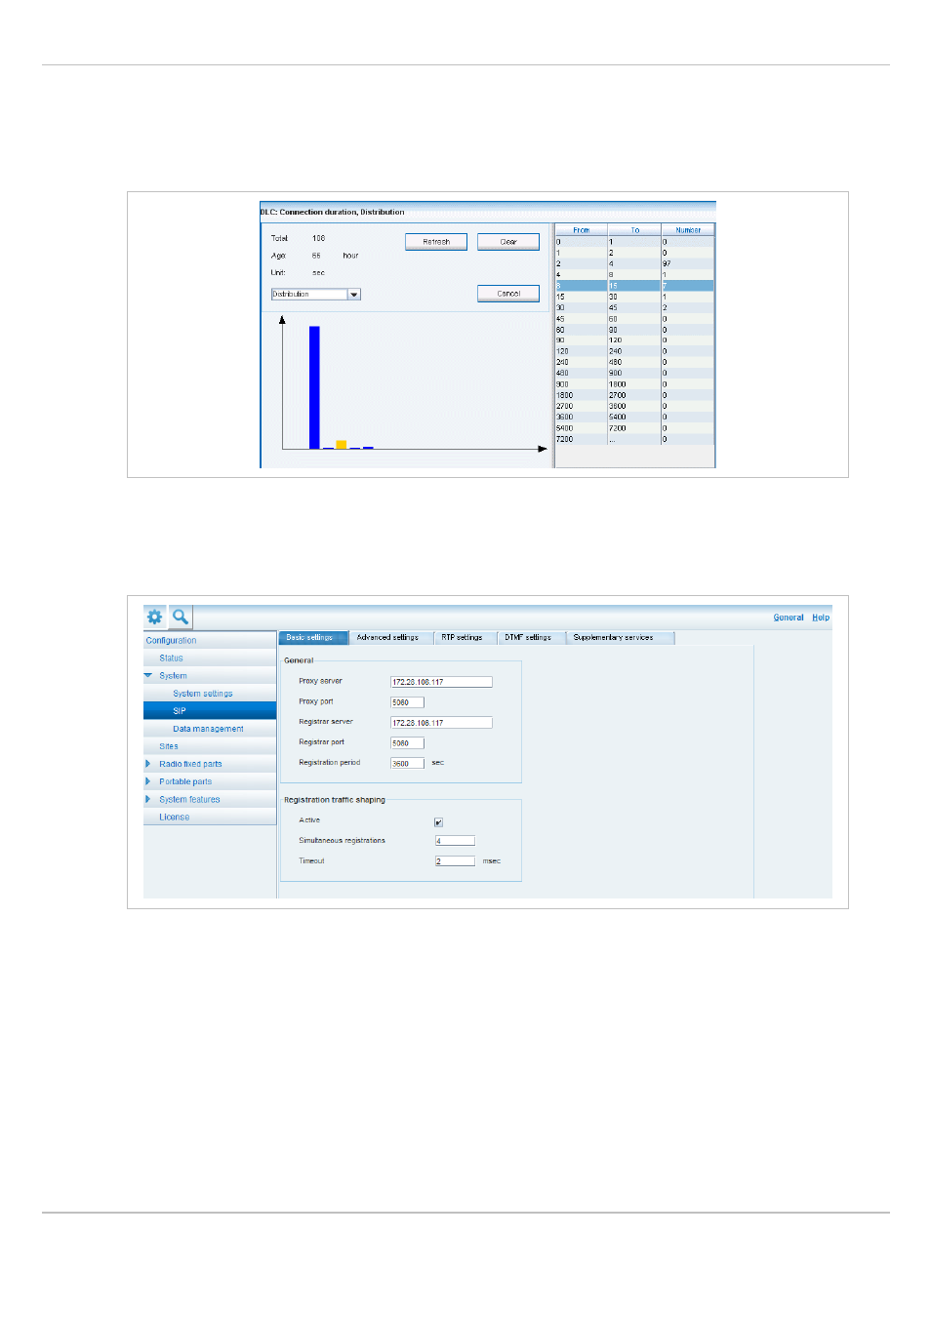The image size is (931, 1317).
Task: Click the Number column header
Action: [x=688, y=230]
